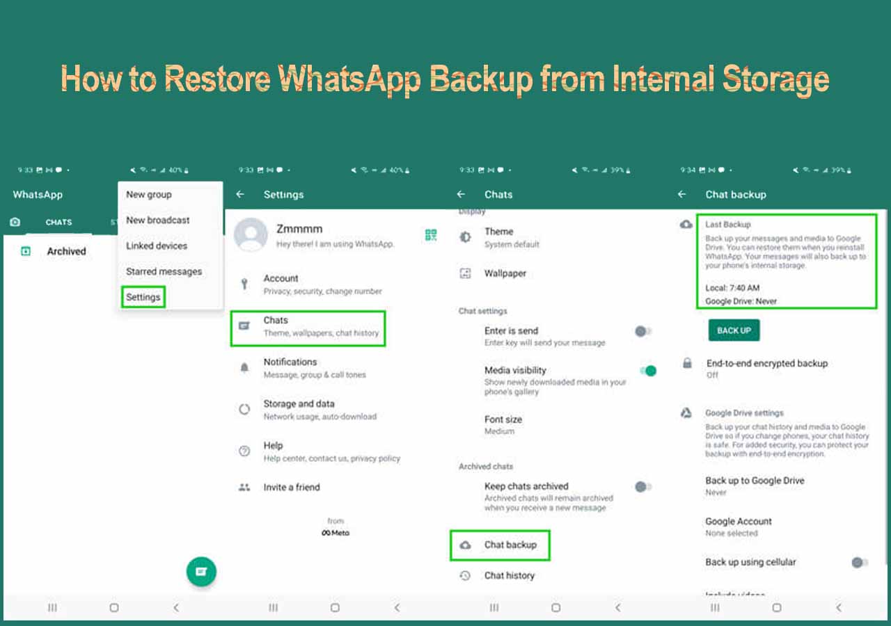891x626 pixels.
Task: Tap home button under the Chat backup screen
Action: [x=776, y=608]
